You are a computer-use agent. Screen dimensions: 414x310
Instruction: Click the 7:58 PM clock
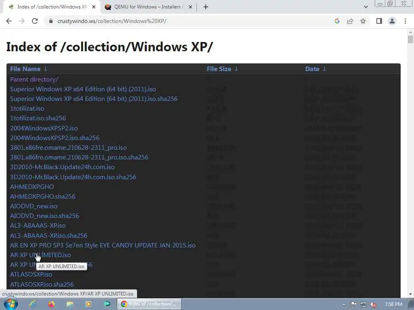click(393, 304)
